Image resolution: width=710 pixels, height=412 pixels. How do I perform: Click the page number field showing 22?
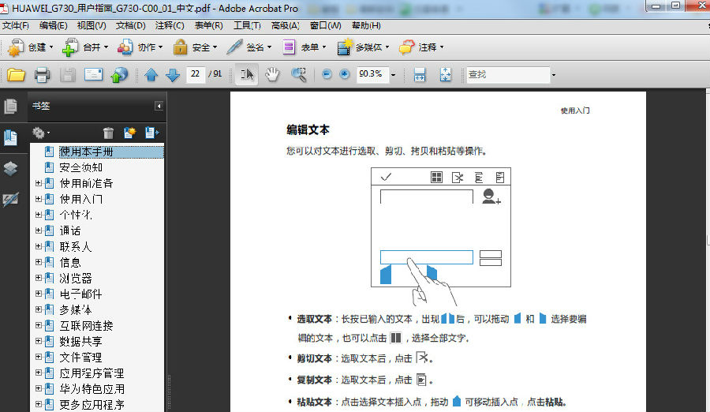(196, 74)
